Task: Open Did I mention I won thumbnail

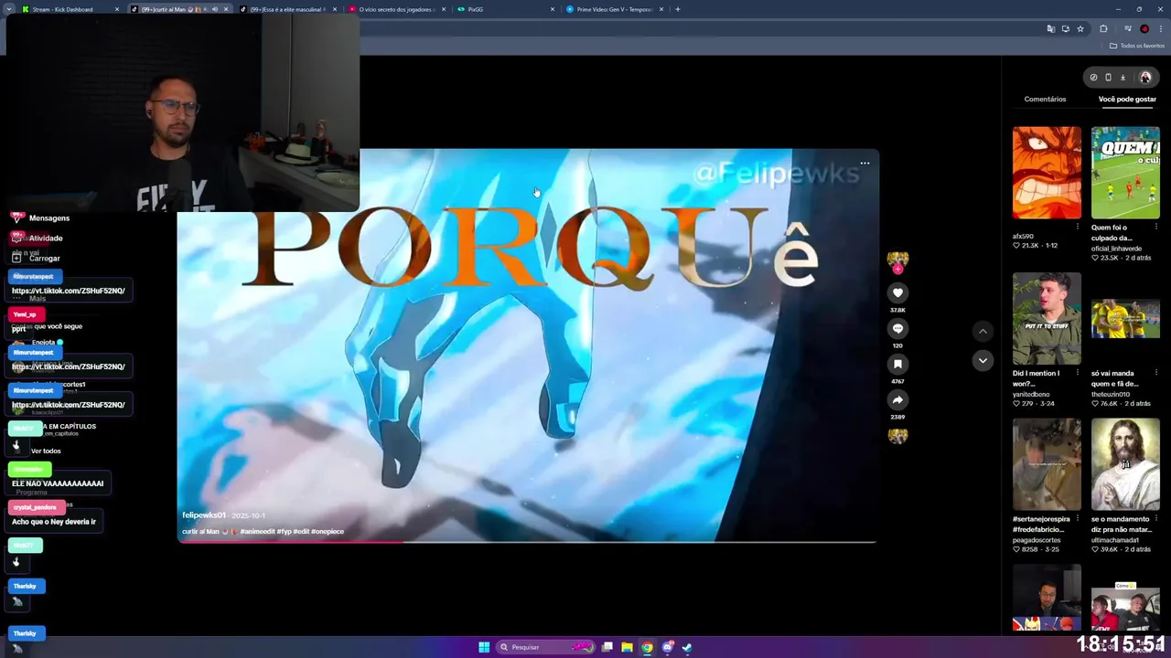Action: pos(1047,319)
